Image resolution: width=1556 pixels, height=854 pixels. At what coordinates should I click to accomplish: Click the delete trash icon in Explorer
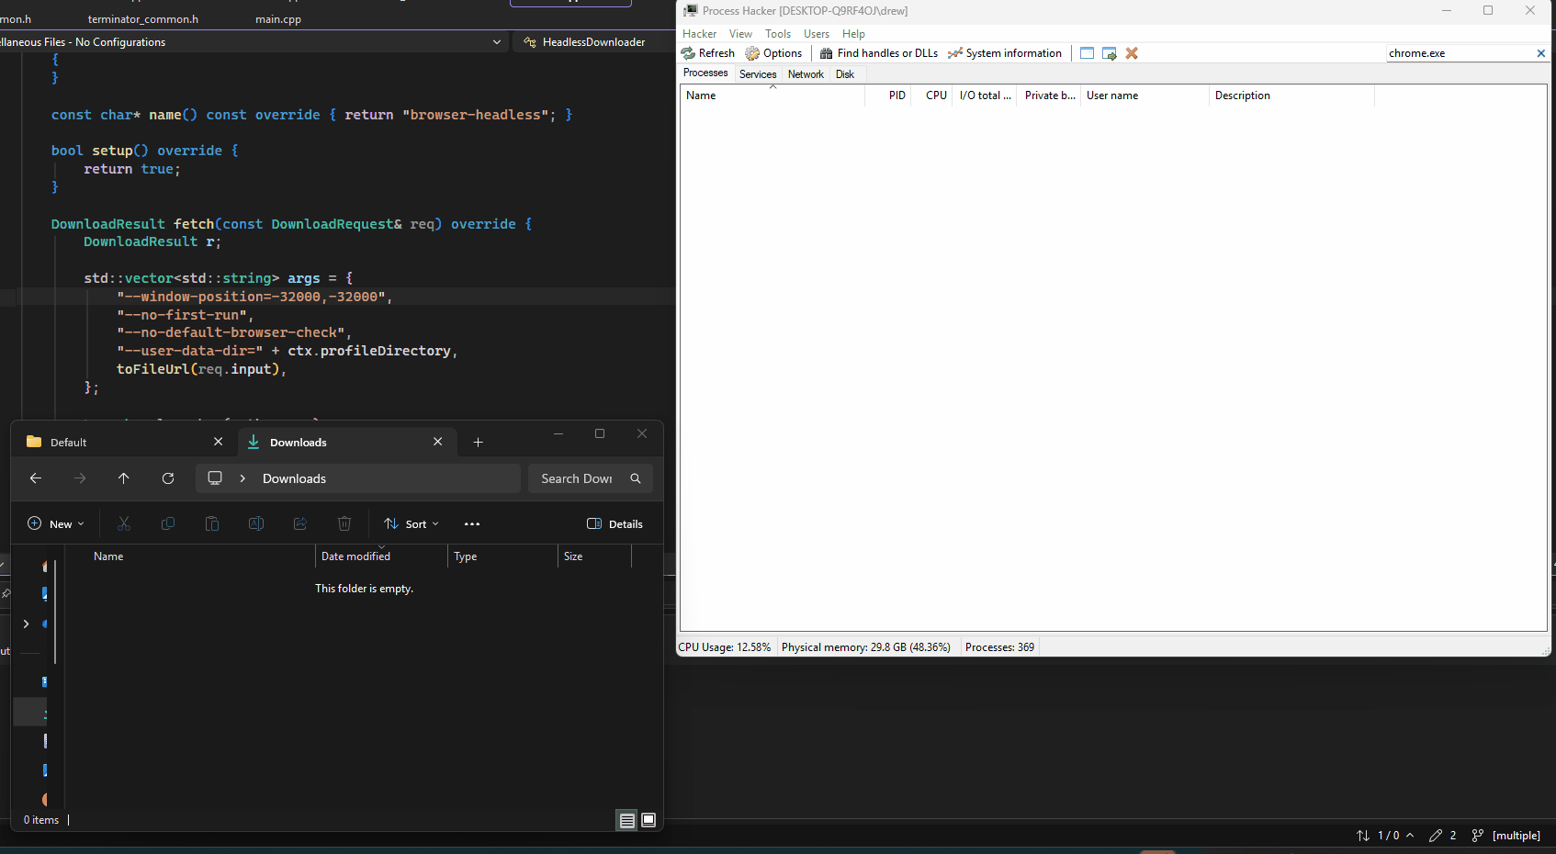[344, 523]
